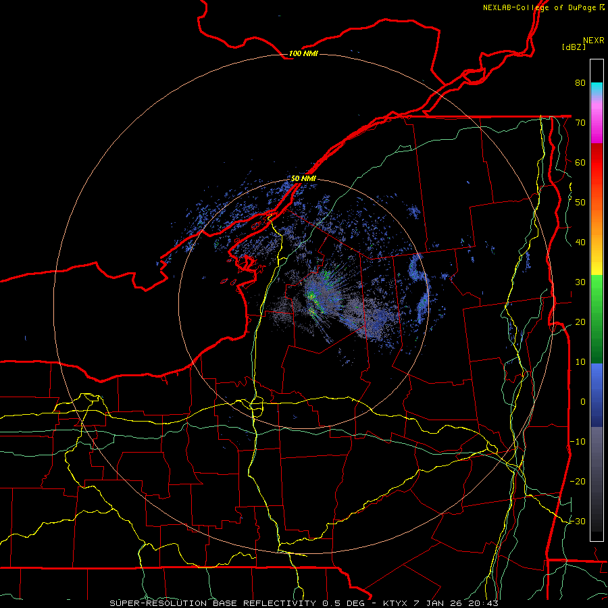
Task: Click the NEXR label above the scale
Action: pos(594,41)
